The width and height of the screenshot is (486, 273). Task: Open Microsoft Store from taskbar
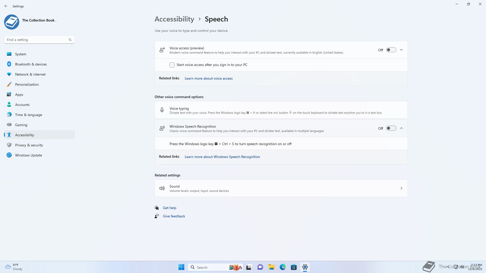(294, 267)
